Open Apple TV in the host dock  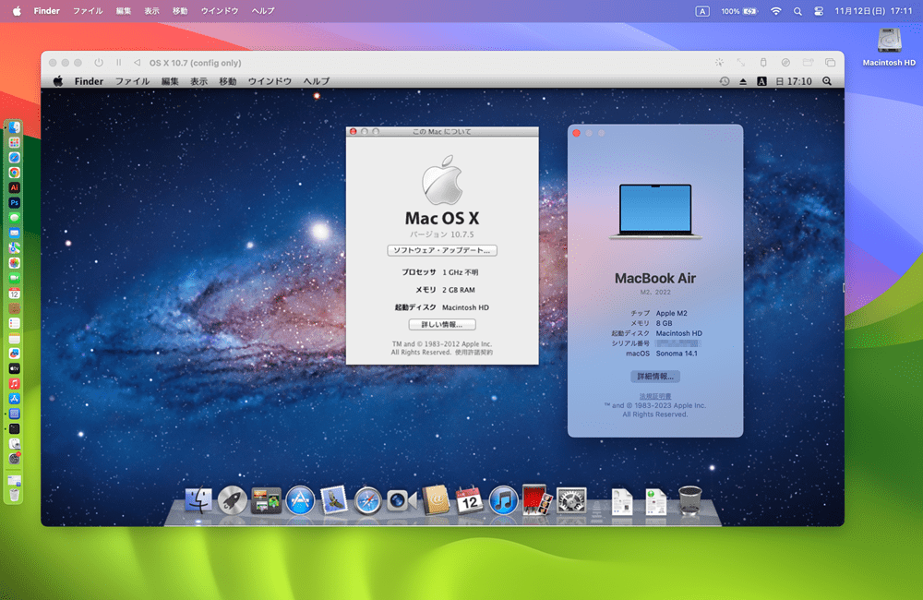click(x=14, y=368)
